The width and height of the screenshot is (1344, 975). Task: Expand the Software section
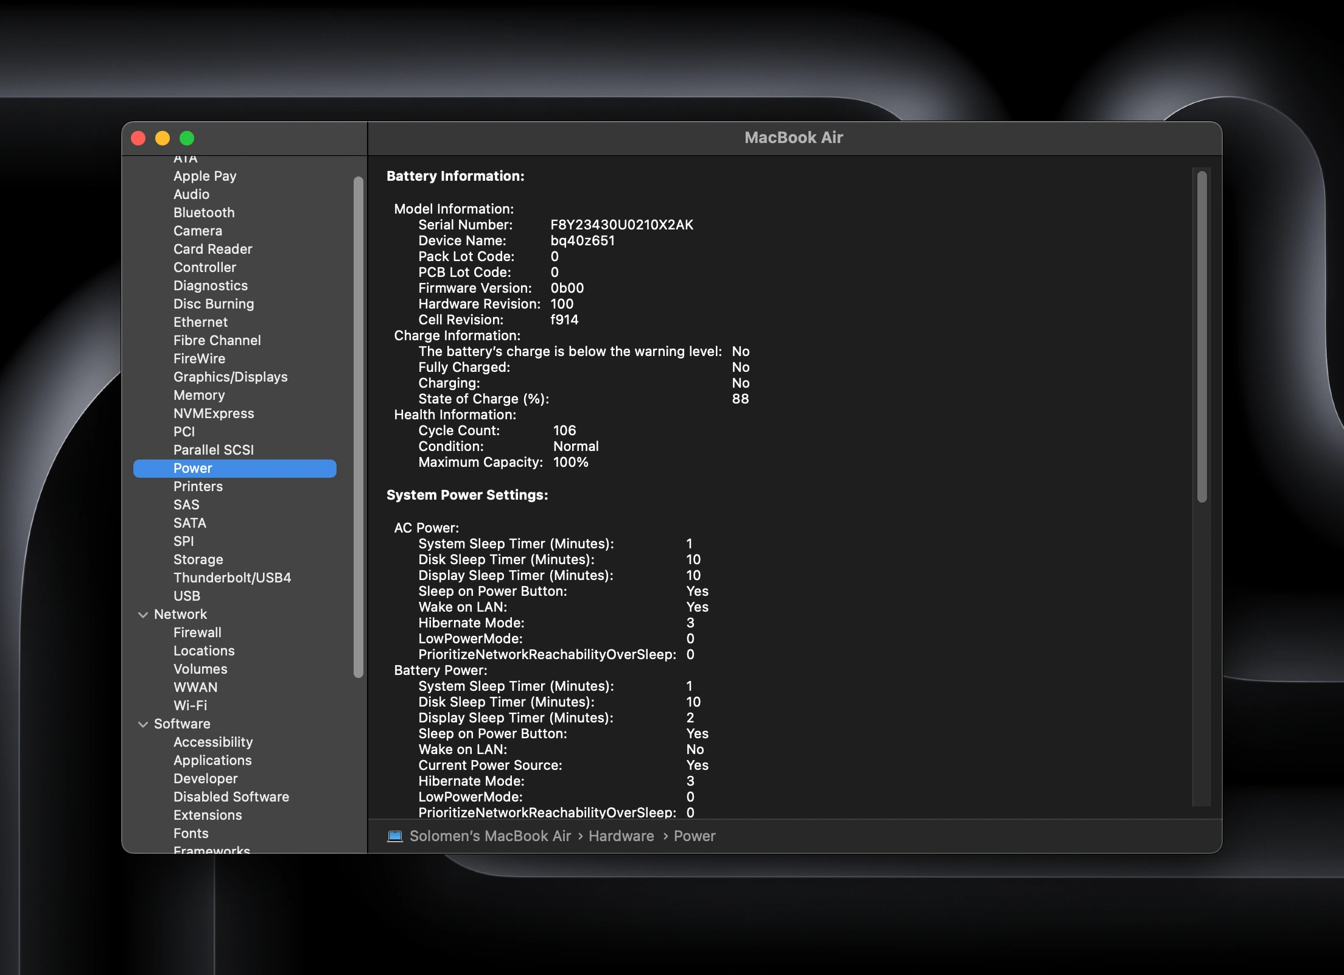pos(143,722)
